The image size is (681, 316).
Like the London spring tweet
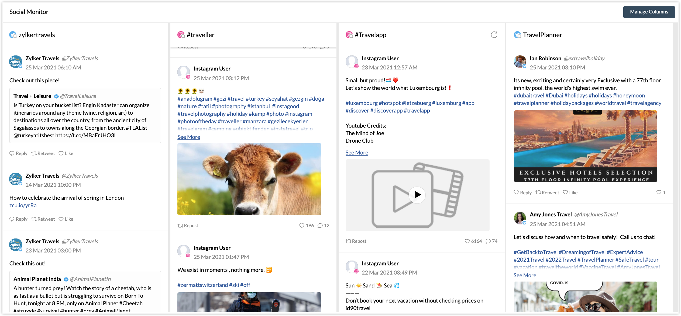click(x=66, y=219)
